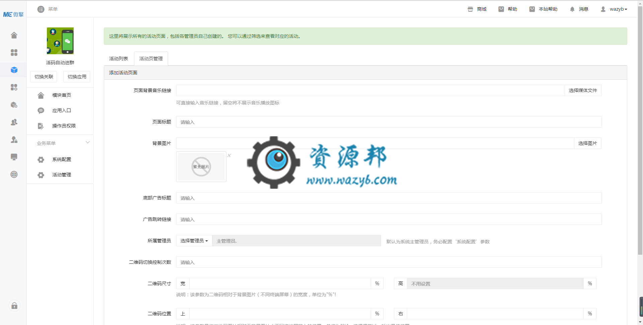Switch to 活动列表 tab
The image size is (643, 325).
(119, 59)
